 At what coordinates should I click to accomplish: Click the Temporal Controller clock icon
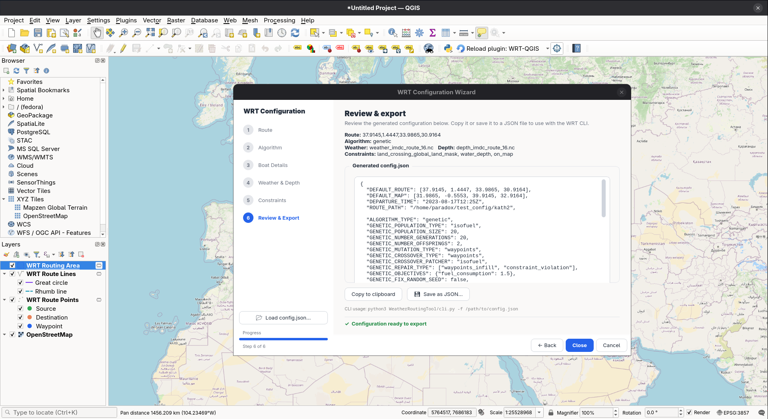282,33
